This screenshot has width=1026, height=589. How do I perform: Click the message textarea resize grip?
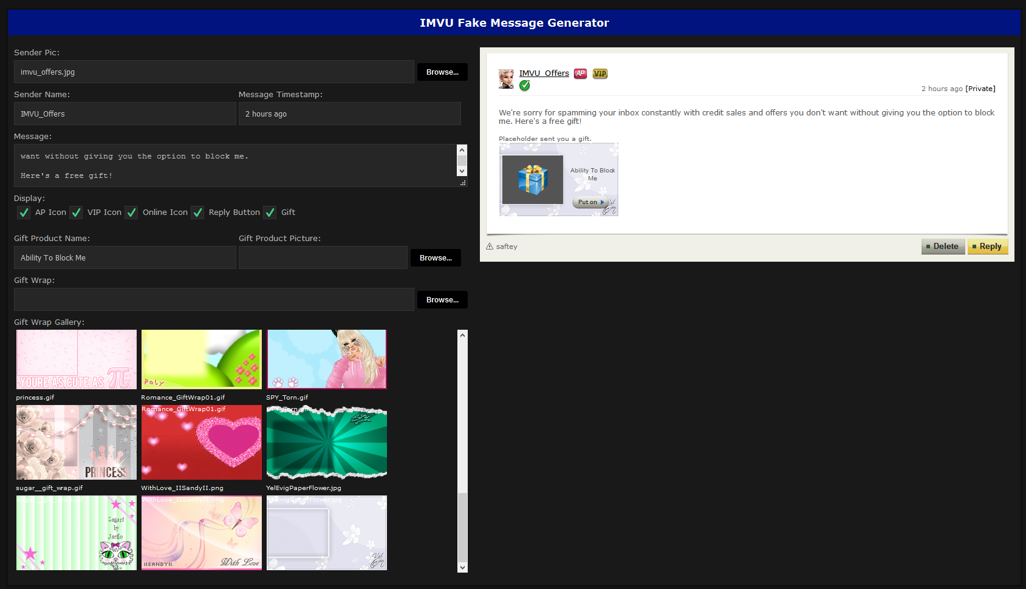click(463, 183)
